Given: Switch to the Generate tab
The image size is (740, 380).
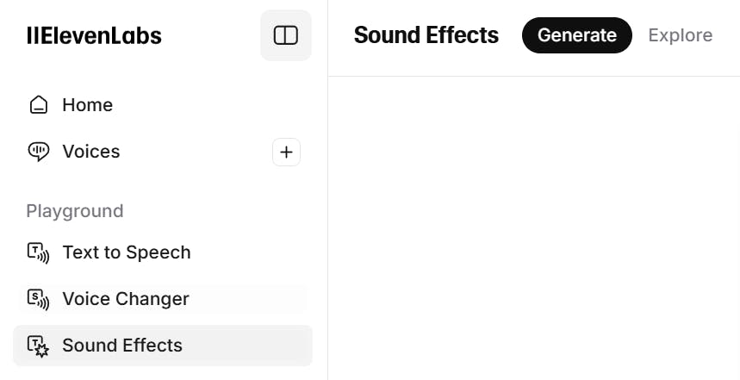Looking at the screenshot, I should (x=576, y=35).
